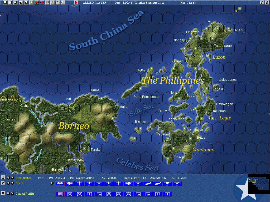The width and height of the screenshot is (270, 202).
Task: Click the flag icon beside Central Pacific
Action: click(x=3, y=193)
